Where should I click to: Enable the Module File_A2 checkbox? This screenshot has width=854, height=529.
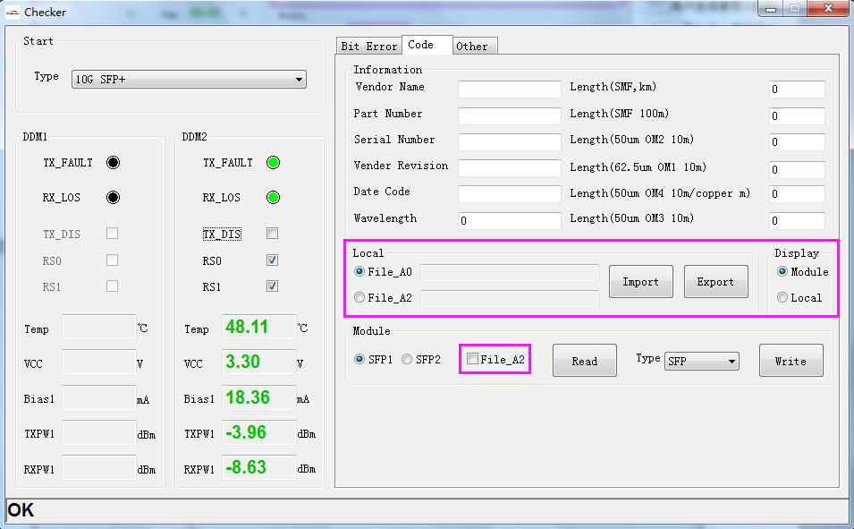point(473,359)
